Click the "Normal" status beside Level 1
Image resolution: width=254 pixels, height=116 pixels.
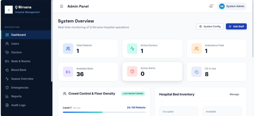[x=77, y=108]
